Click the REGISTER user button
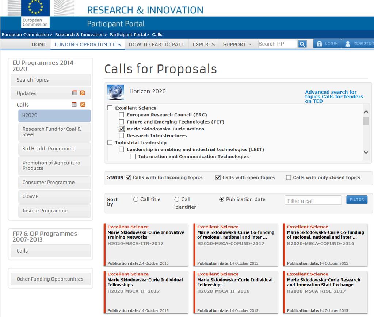The height and width of the screenshot is (317, 374). click(x=358, y=44)
